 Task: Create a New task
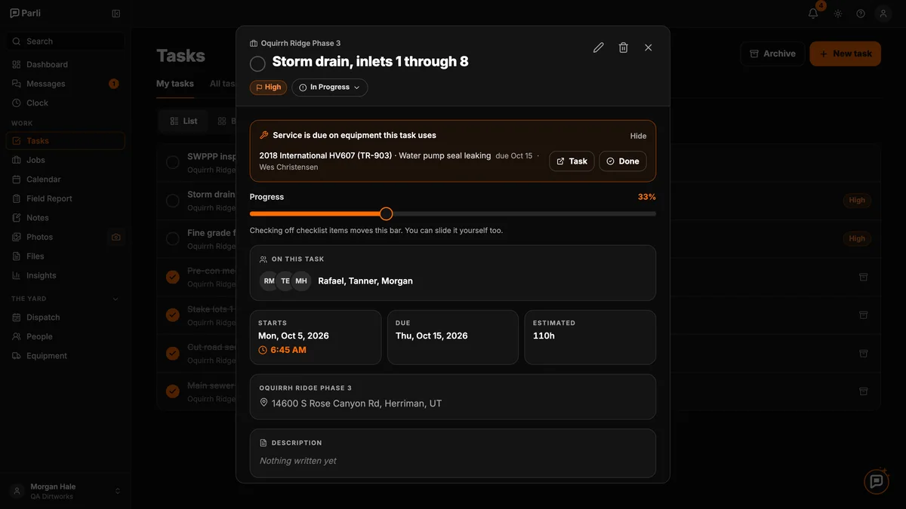pos(845,54)
